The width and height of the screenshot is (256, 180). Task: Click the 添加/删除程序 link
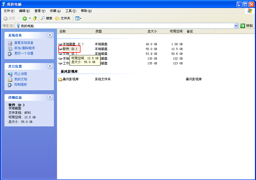click(x=25, y=48)
